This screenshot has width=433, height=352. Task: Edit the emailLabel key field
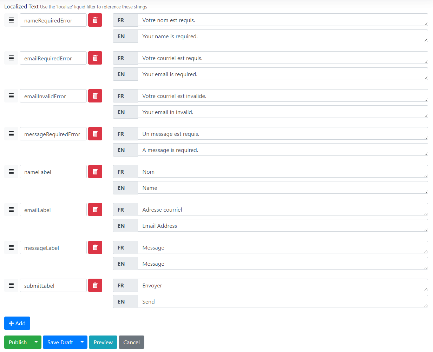point(53,210)
